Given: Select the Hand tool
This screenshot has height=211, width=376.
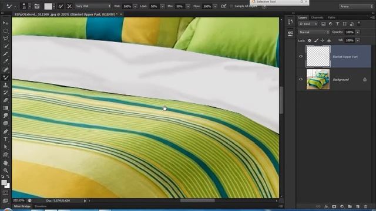Looking at the screenshot, I should click(x=5, y=163).
